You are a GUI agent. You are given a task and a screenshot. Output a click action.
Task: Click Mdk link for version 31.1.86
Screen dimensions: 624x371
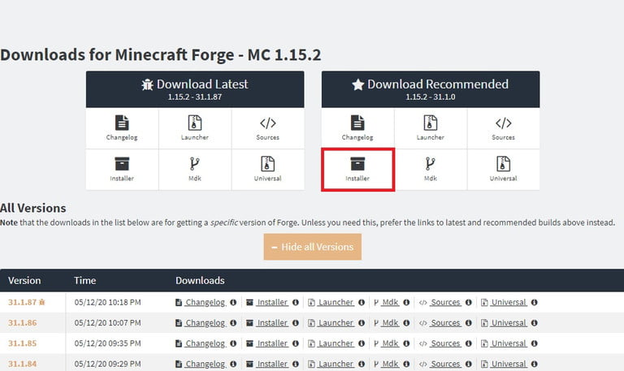click(390, 323)
